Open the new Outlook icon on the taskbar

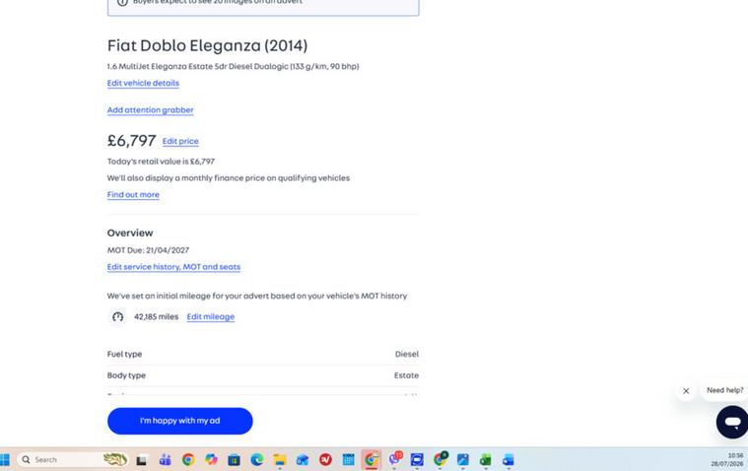509,459
